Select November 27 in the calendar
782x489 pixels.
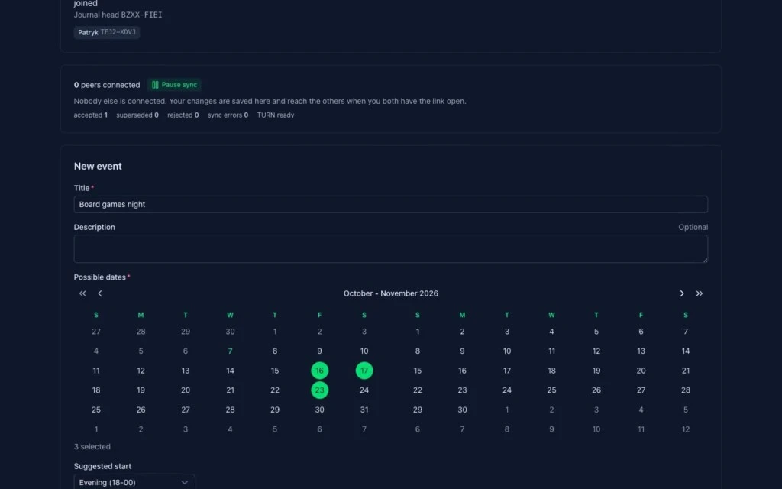tap(641, 390)
